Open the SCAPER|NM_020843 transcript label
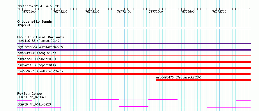This screenshot has height=111, width=259. tap(31, 97)
